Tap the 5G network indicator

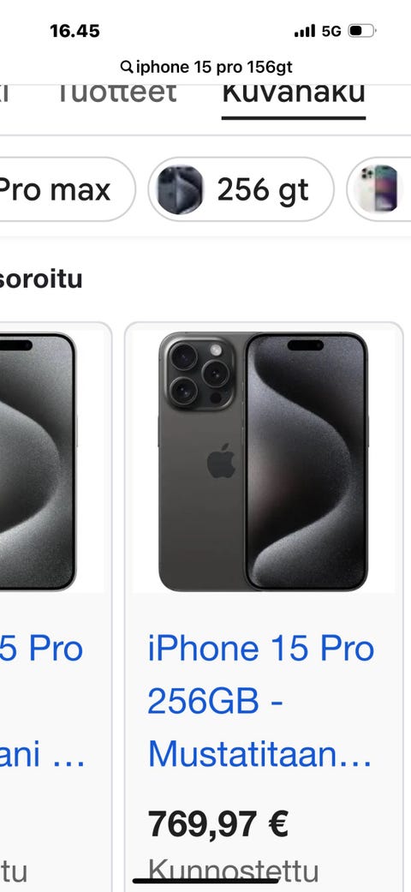(x=331, y=32)
